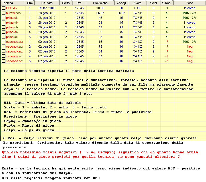Check the box for seconda.alx sub 2
This screenshot has height=182, width=206.
(x=3, y=46)
